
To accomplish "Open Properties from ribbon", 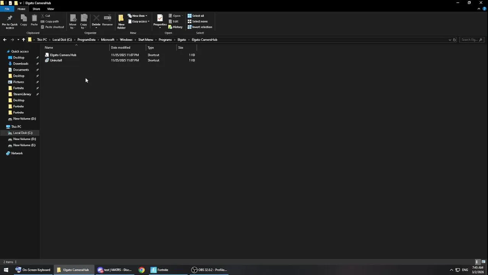I will pos(160,21).
